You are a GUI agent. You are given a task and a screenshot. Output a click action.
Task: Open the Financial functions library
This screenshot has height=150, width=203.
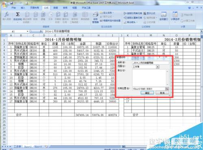pyautogui.click(x=35, y=16)
